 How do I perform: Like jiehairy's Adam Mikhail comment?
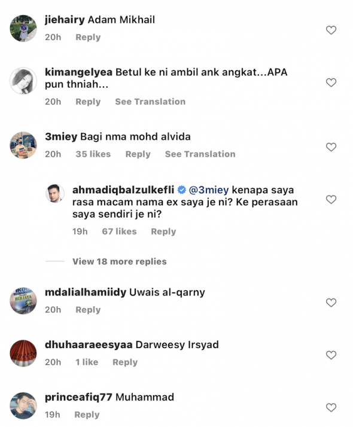(331, 30)
